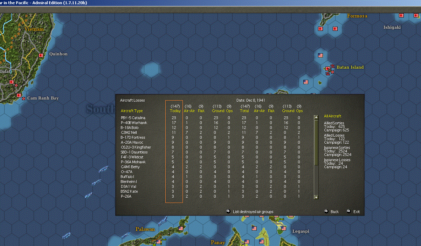Select the G3M2 Nell row
The image size is (421, 246).
coord(210,132)
